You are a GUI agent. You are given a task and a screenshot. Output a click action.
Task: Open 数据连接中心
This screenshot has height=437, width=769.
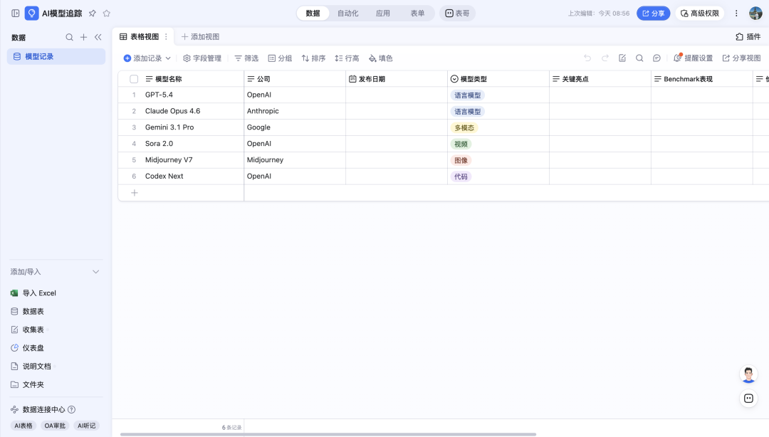click(x=38, y=409)
